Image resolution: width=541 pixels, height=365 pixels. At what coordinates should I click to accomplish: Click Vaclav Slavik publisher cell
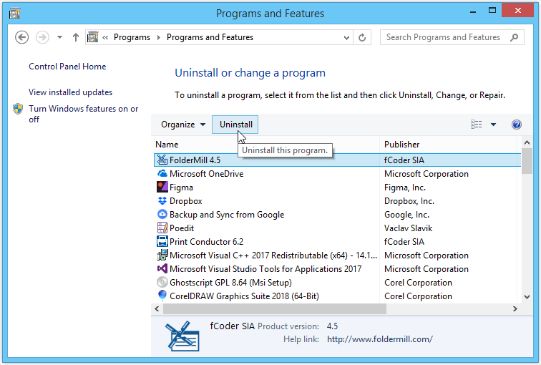click(x=408, y=228)
